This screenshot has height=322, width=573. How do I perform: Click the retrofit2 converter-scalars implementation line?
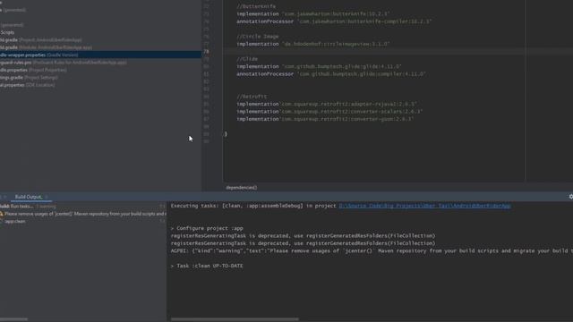[329, 112]
